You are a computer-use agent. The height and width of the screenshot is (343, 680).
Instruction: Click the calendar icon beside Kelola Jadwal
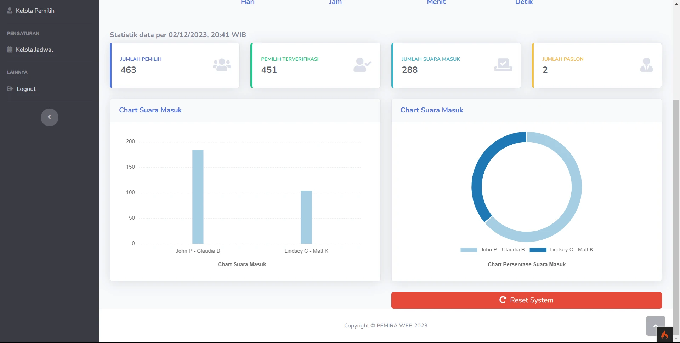tap(10, 50)
